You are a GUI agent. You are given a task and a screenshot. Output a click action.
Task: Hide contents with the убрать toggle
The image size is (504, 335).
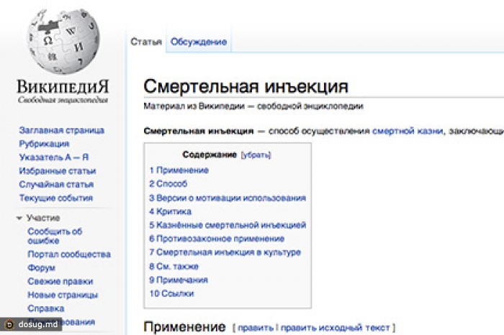pyautogui.click(x=256, y=155)
